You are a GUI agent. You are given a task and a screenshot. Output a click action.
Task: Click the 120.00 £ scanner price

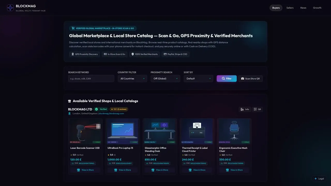(x=76, y=160)
